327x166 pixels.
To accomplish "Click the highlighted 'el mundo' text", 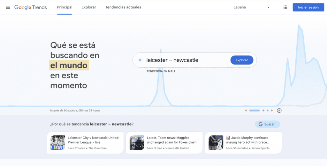I will tap(69, 65).
